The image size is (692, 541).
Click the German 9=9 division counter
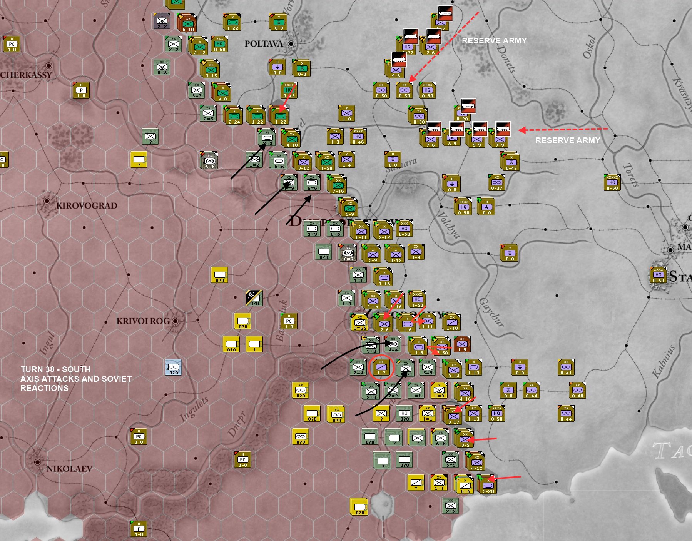tap(289, 183)
